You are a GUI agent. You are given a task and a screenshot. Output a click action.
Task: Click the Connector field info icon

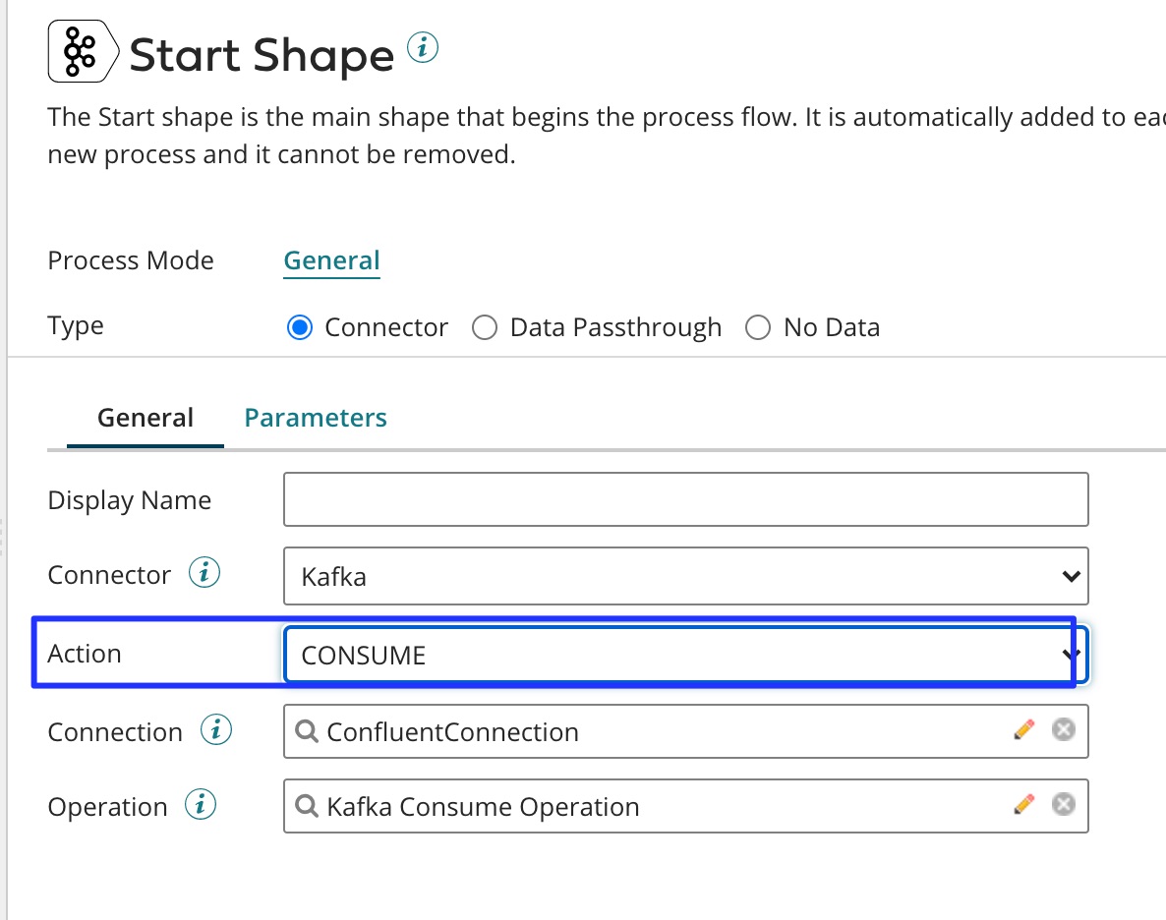(x=204, y=574)
